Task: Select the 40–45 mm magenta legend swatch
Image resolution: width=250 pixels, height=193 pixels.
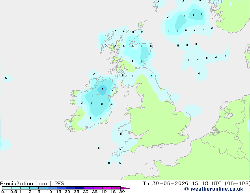Action: [107, 188]
